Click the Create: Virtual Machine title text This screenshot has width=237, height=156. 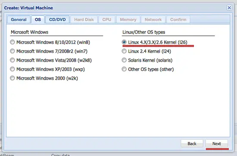(28, 8)
